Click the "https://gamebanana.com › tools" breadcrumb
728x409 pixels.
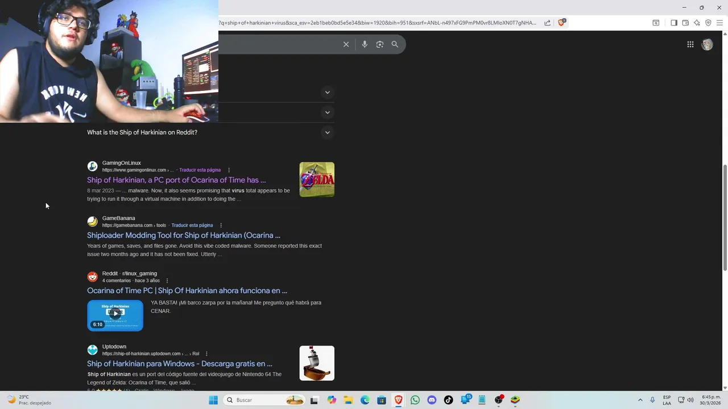(134, 225)
